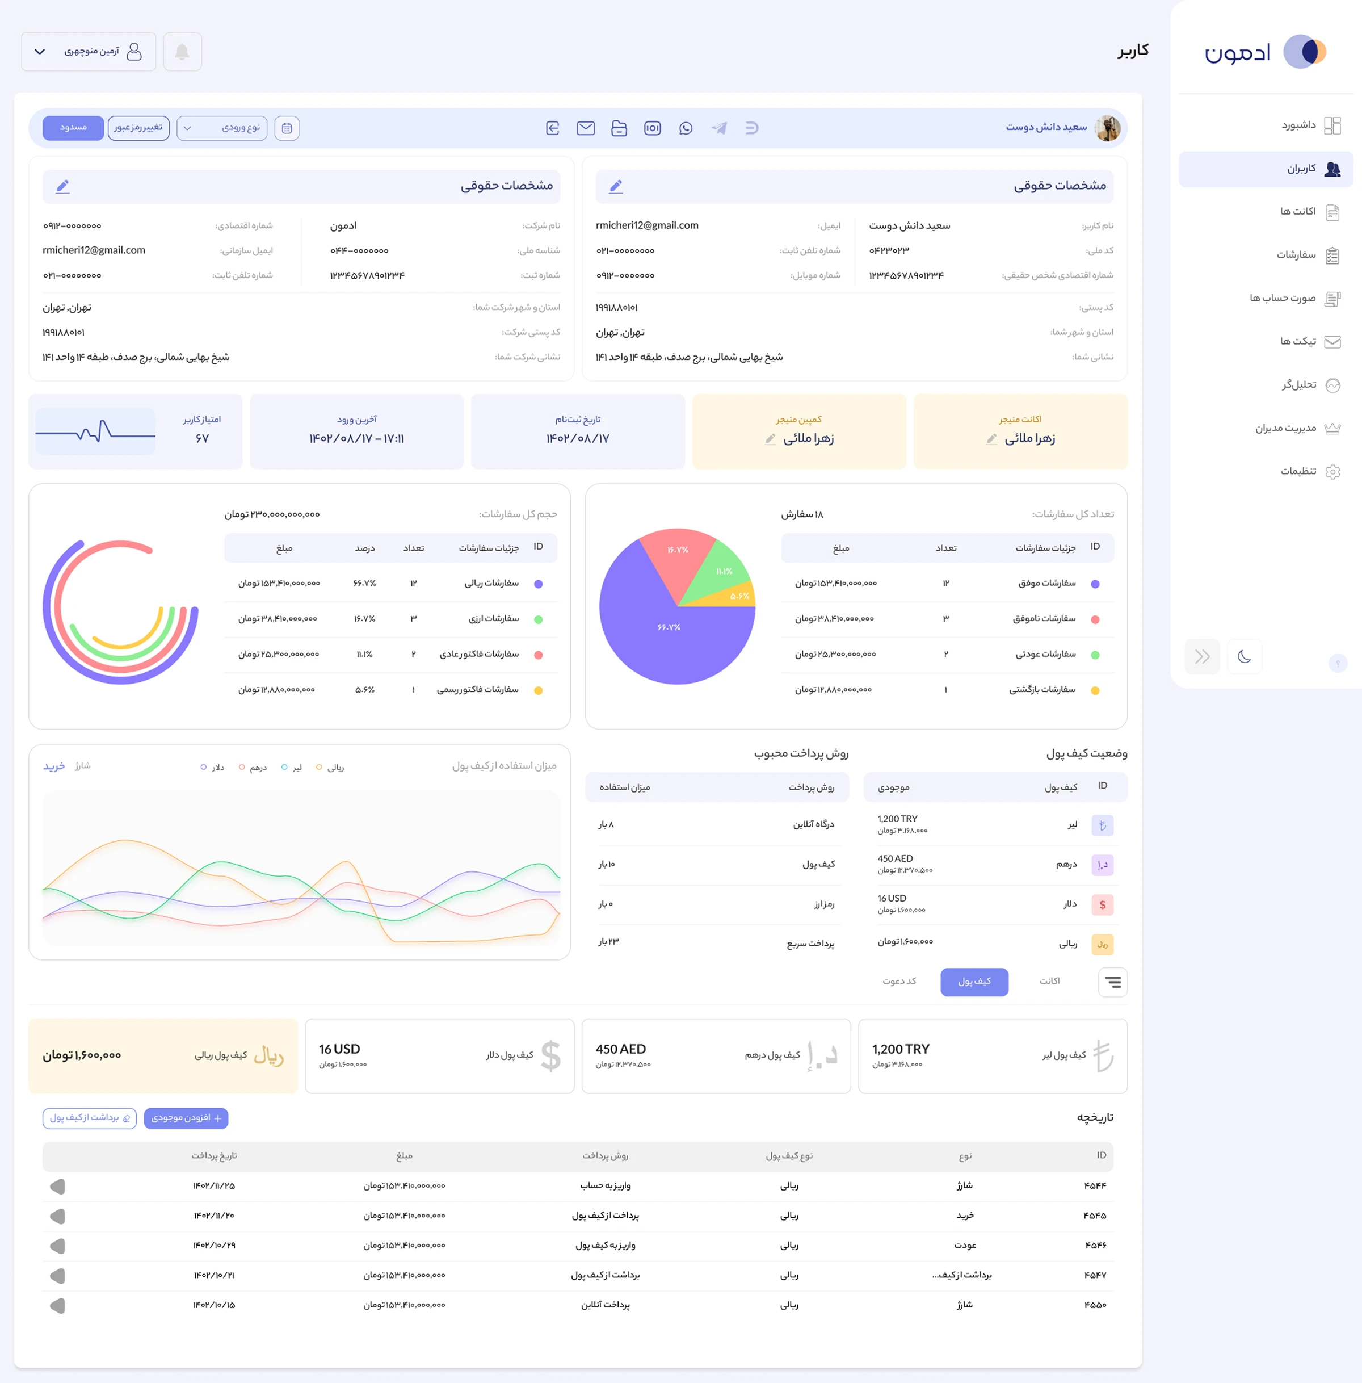The image size is (1362, 1383).
Task: Expand history row 4545 arrow
Action: pyautogui.click(x=58, y=1216)
